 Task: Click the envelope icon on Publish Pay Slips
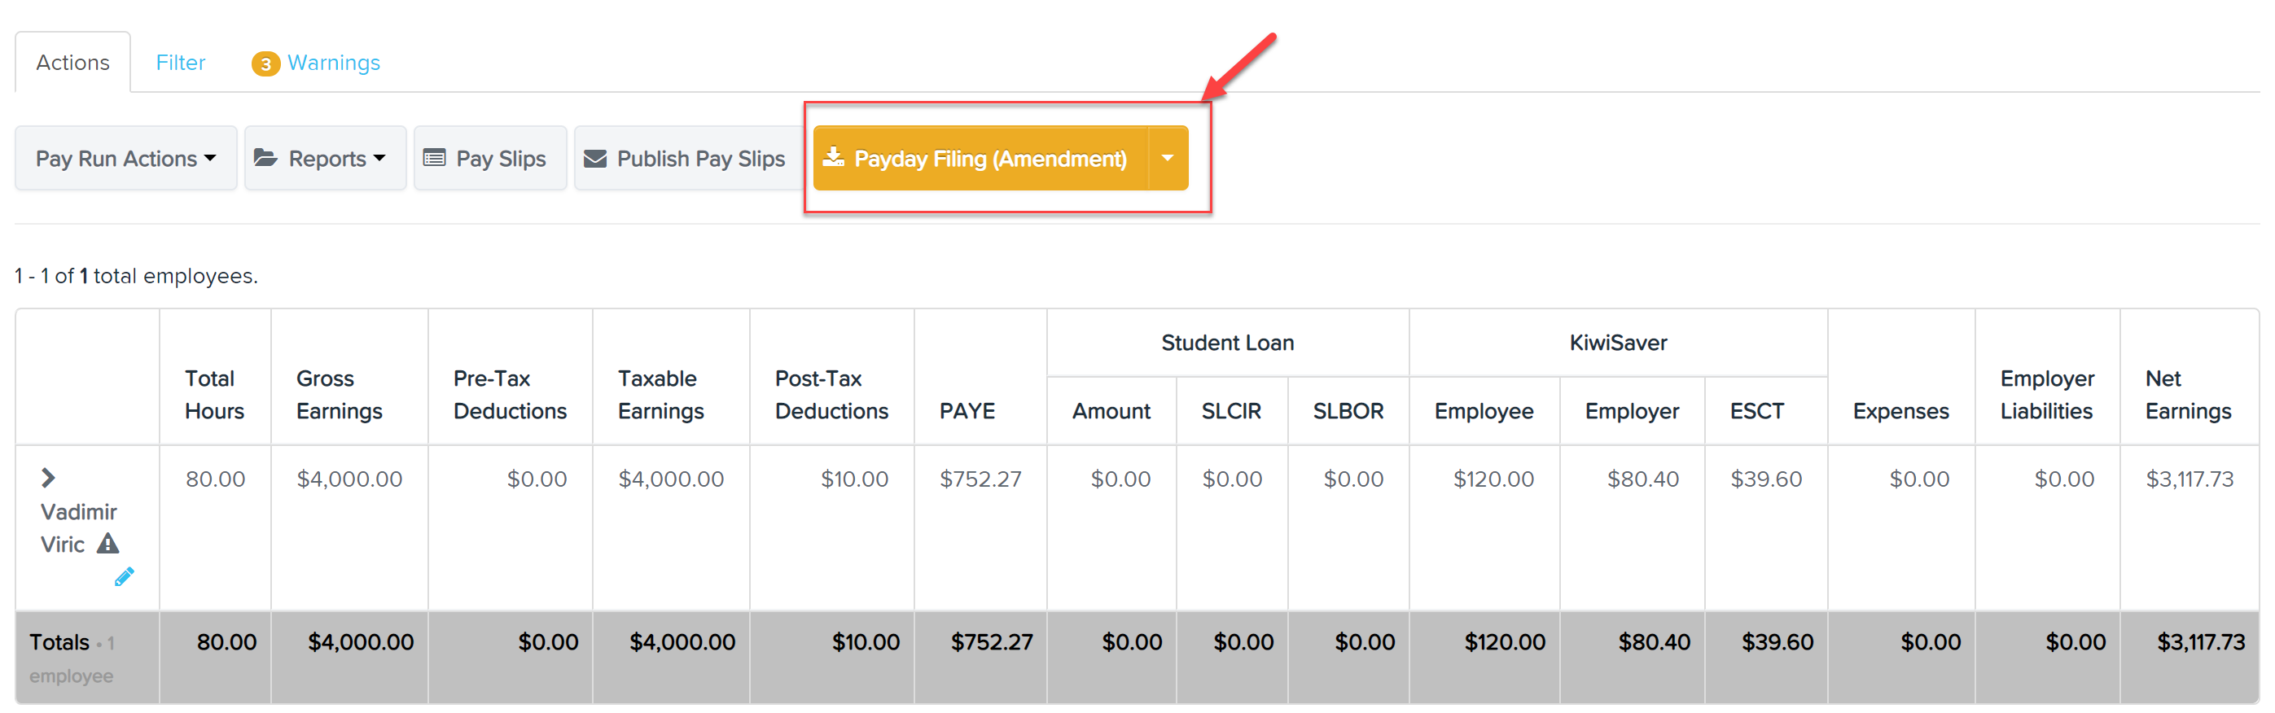click(x=595, y=159)
